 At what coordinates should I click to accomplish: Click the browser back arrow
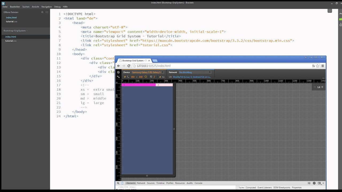[x=119, y=66]
